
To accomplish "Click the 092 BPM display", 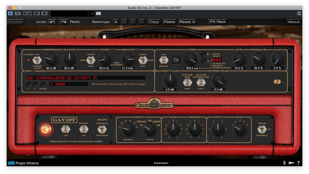I will click(x=217, y=60).
